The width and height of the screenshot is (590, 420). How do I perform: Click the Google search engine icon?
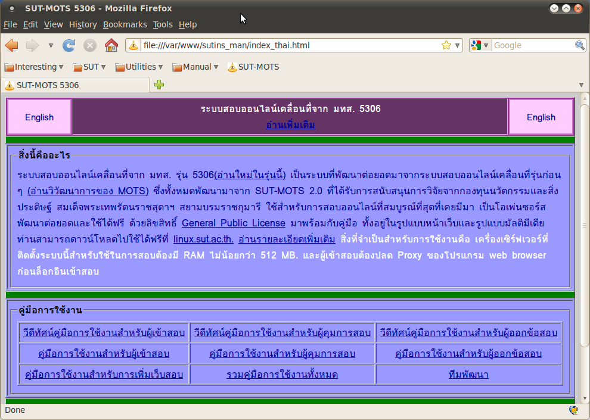pyautogui.click(x=476, y=45)
